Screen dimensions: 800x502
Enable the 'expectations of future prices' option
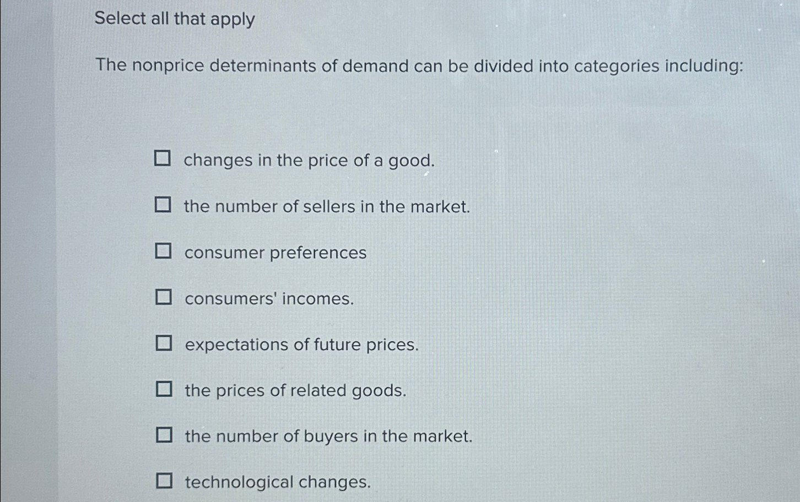pos(163,343)
